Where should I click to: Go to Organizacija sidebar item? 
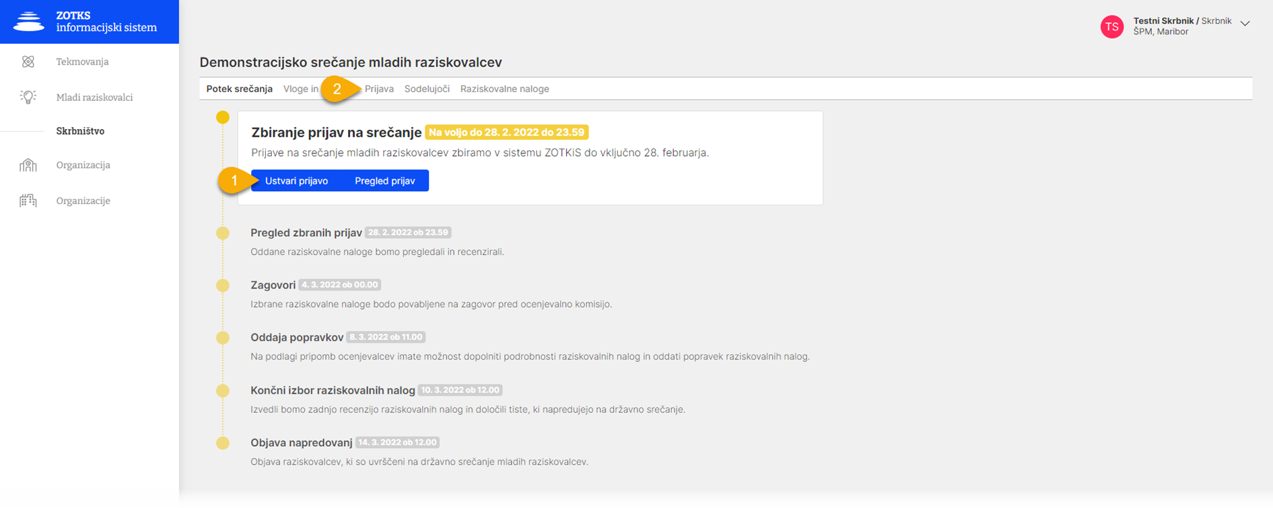tap(83, 165)
